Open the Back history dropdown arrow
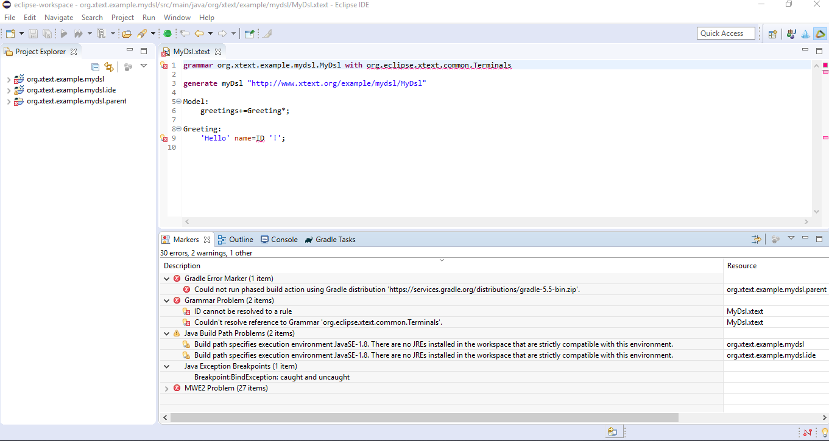The width and height of the screenshot is (829, 441). tap(210, 34)
